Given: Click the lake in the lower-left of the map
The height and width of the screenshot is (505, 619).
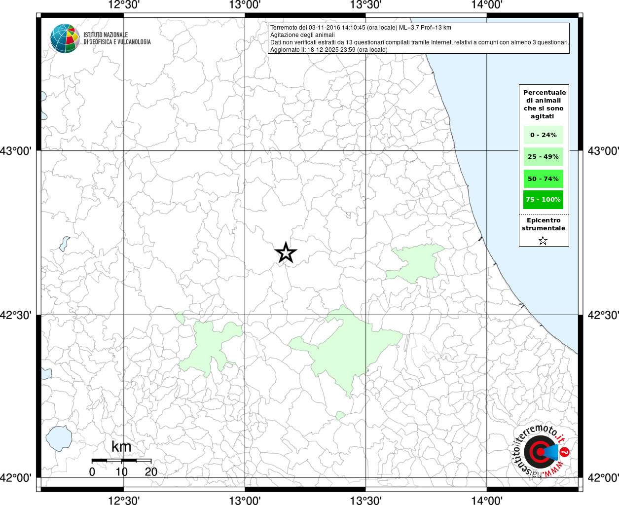Looking at the screenshot, I should 59,438.
